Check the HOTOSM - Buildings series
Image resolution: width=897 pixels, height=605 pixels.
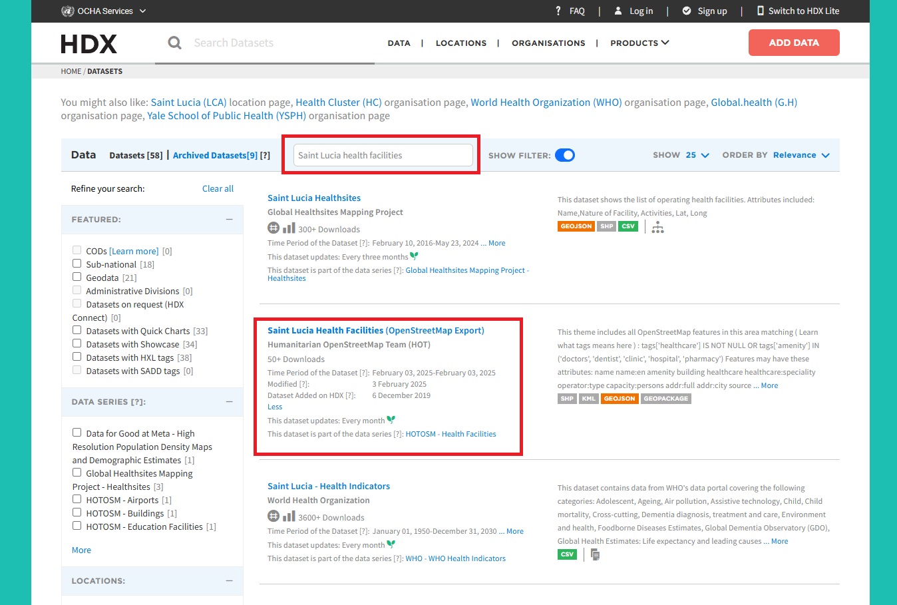[x=77, y=512]
